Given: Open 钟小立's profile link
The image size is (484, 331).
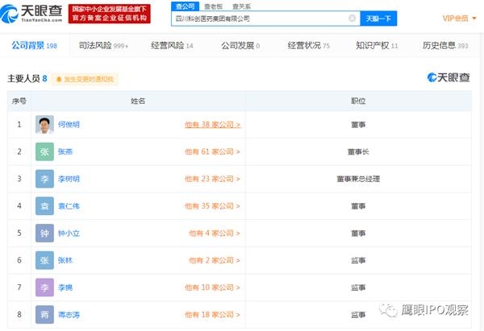Looking at the screenshot, I should 69,233.
